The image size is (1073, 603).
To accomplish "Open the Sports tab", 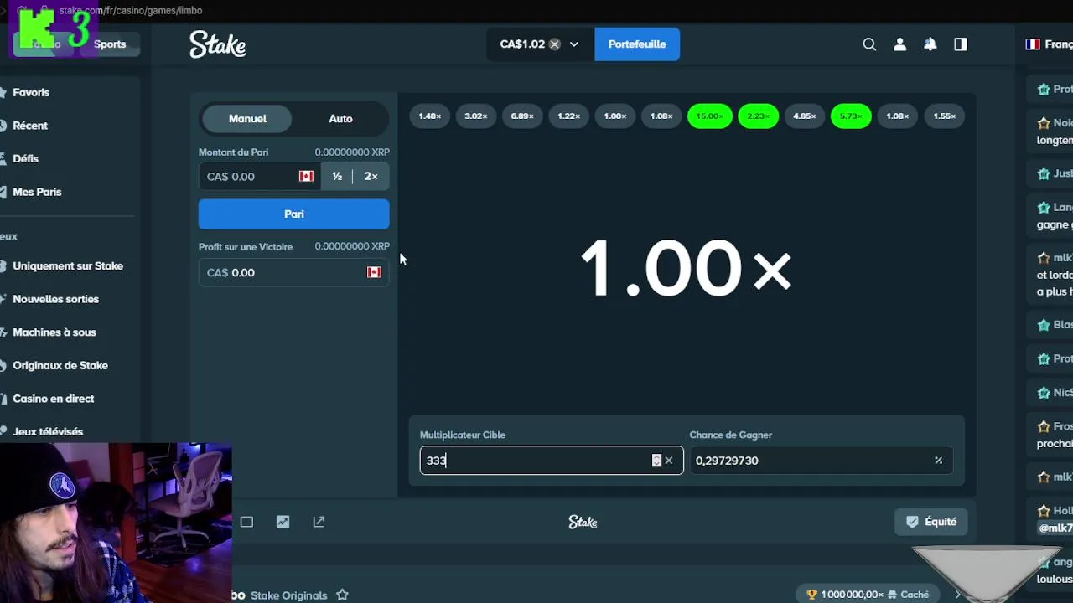I will (x=110, y=44).
